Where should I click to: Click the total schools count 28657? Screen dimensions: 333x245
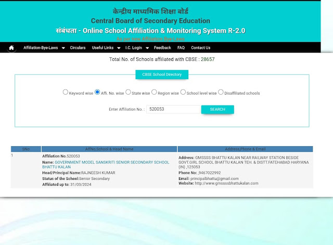point(208,59)
